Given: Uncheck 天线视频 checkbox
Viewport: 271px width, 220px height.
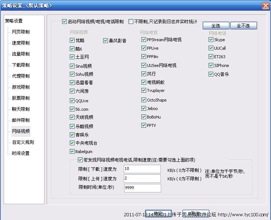Looking at the screenshot, I should click(72, 117).
